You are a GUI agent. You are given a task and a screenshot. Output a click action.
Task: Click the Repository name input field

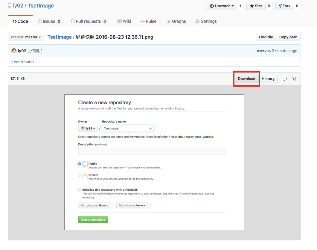click(128, 128)
